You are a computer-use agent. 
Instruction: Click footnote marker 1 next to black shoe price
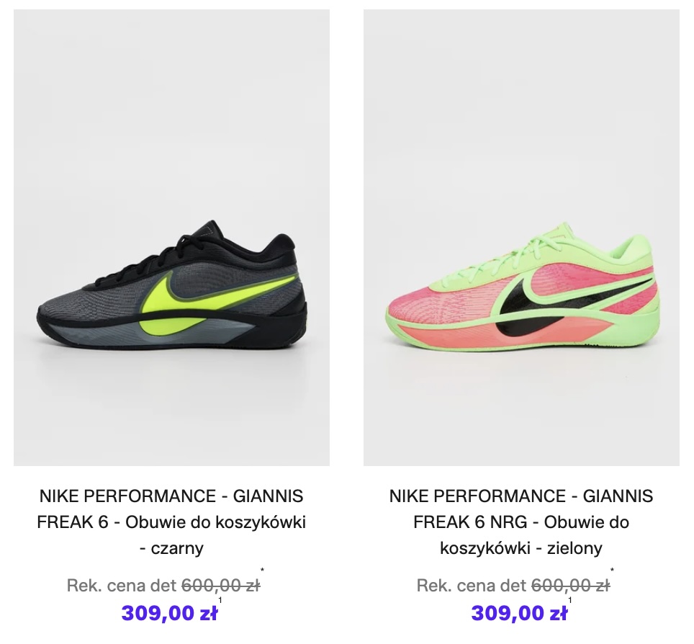[x=220, y=600]
